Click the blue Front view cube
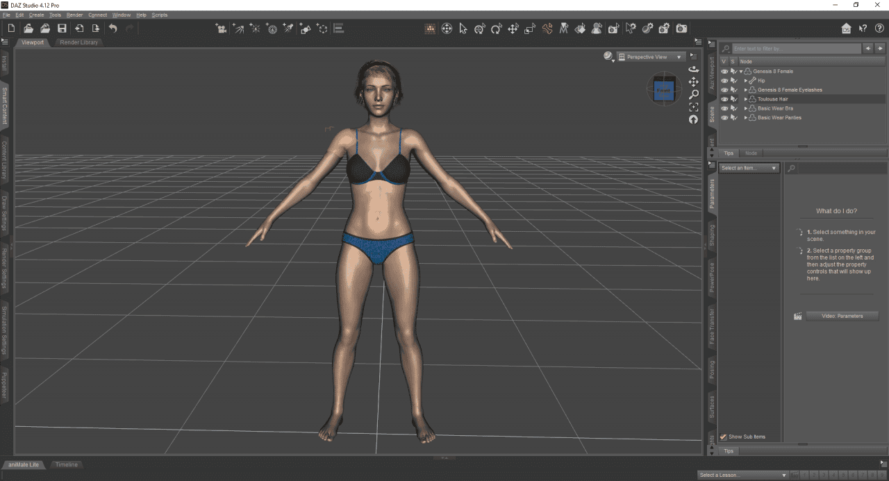This screenshot has height=481, width=889. pos(663,90)
